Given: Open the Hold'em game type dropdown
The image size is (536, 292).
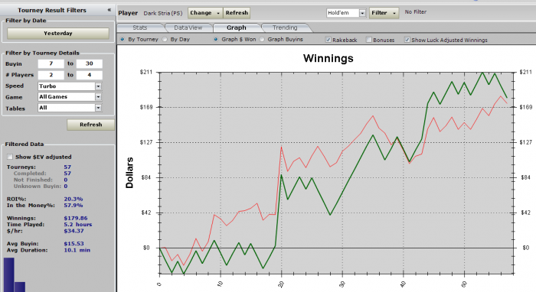Looking at the screenshot, I should coord(346,13).
